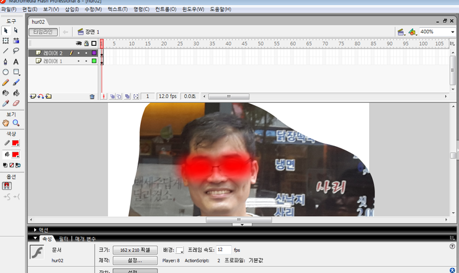Open the fill color red swatch
This screenshot has height=273, width=459.
pyautogui.click(x=16, y=154)
